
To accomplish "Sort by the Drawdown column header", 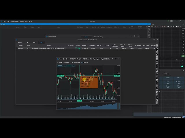I will [92, 45].
